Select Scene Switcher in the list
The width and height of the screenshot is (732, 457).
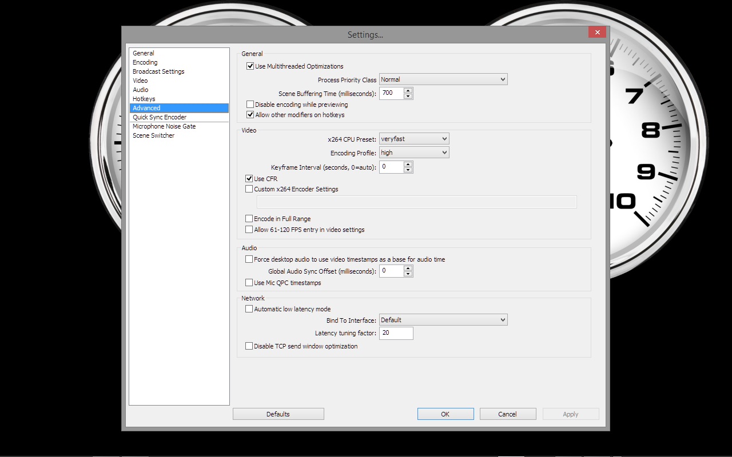click(x=178, y=135)
